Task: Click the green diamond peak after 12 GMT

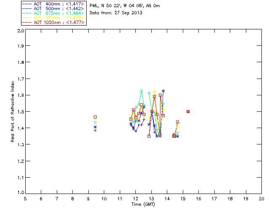Action: coord(141,91)
